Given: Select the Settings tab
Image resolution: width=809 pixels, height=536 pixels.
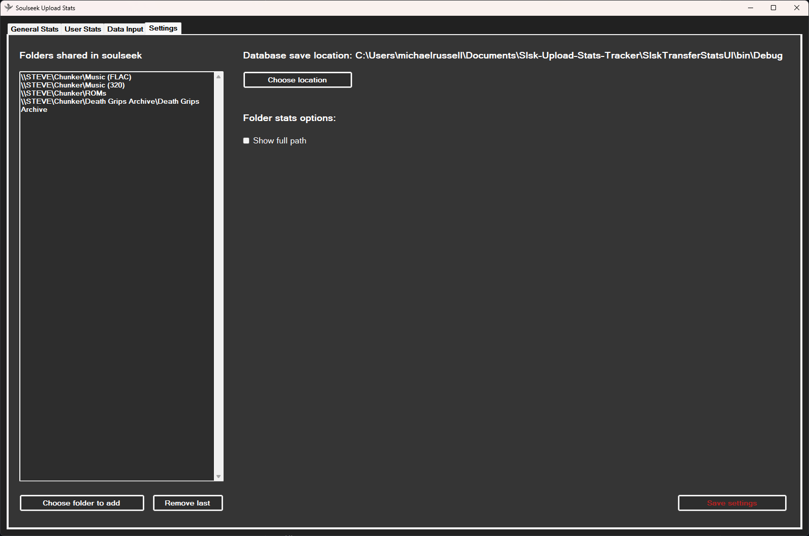Looking at the screenshot, I should 163,28.
